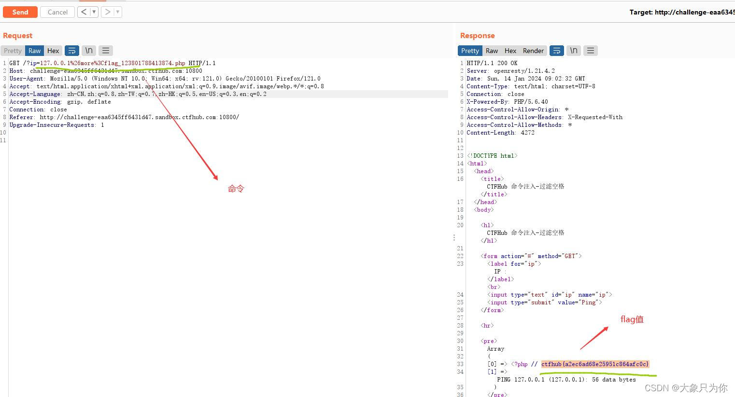Click the Content-Length: 4272 header
The height and width of the screenshot is (397, 735).
pyautogui.click(x=500, y=133)
